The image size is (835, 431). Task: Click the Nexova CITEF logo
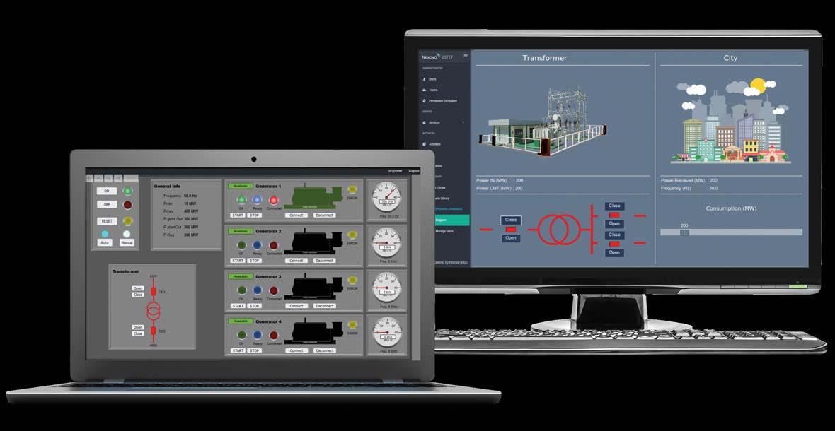437,57
